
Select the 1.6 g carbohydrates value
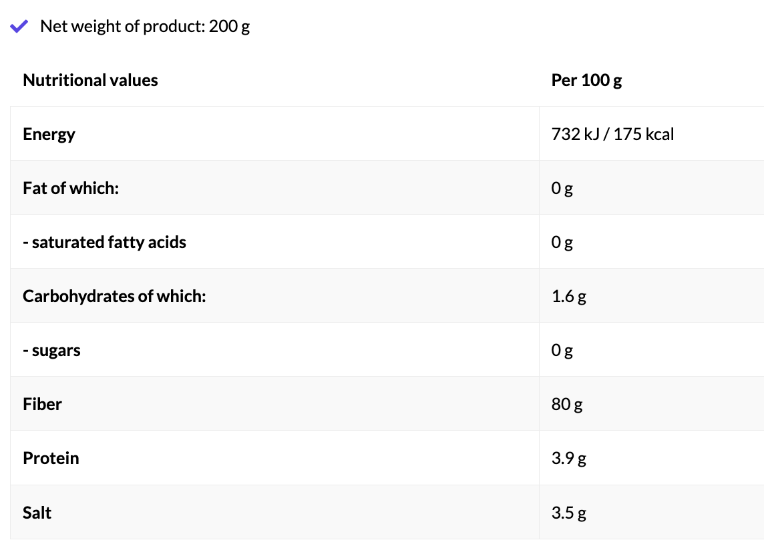coord(568,297)
